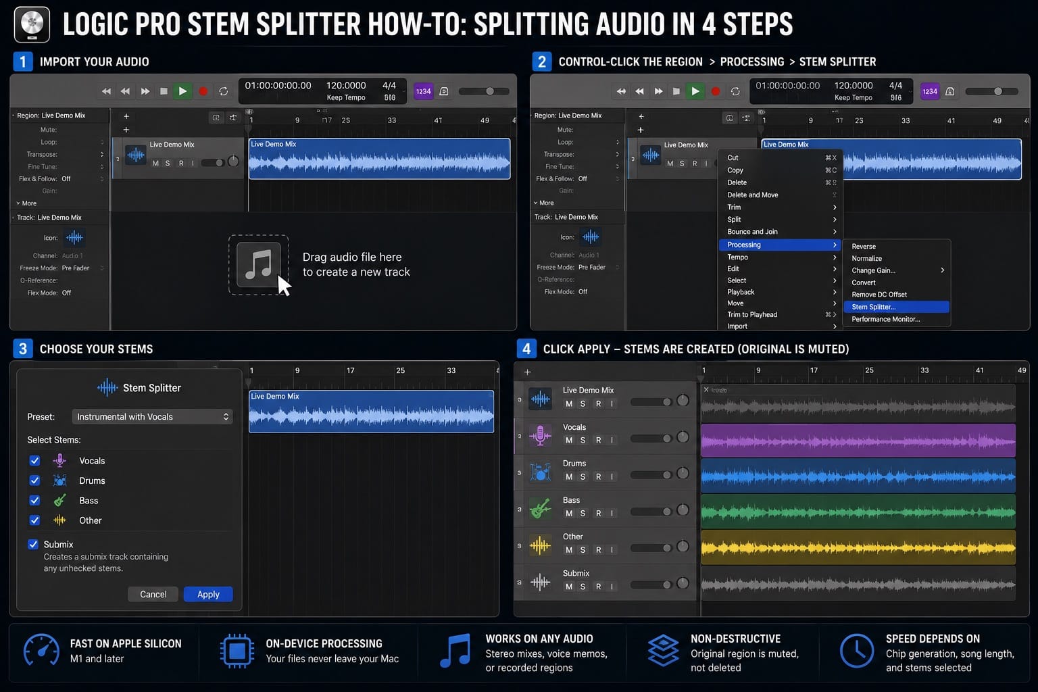Viewport: 1038px width, 692px height.
Task: Select the Live Demo Mix region in step 1
Action: 379,159
